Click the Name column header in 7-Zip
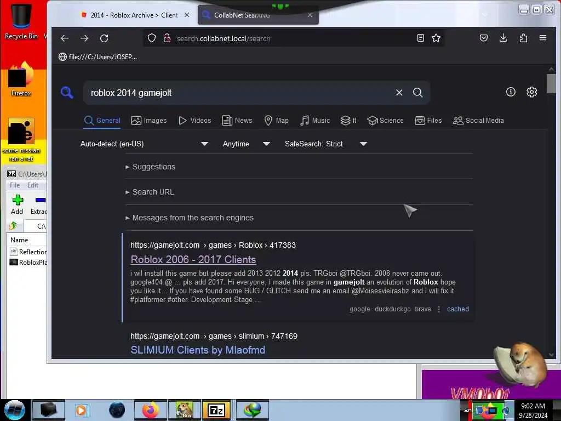This screenshot has width=561, height=421. pos(27,240)
